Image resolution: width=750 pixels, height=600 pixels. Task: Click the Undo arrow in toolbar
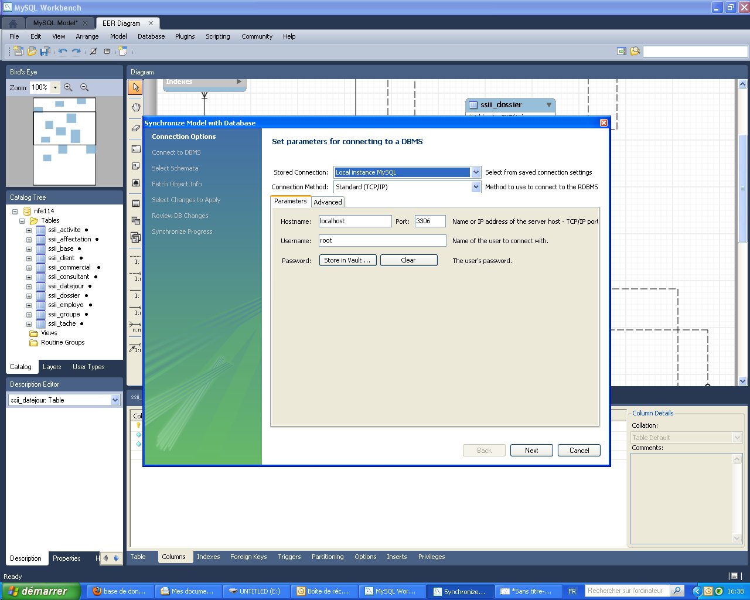(x=63, y=51)
